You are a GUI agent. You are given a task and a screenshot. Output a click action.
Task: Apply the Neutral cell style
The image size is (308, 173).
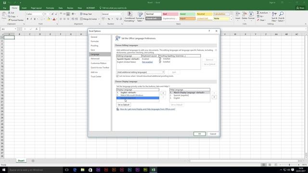[204, 14]
